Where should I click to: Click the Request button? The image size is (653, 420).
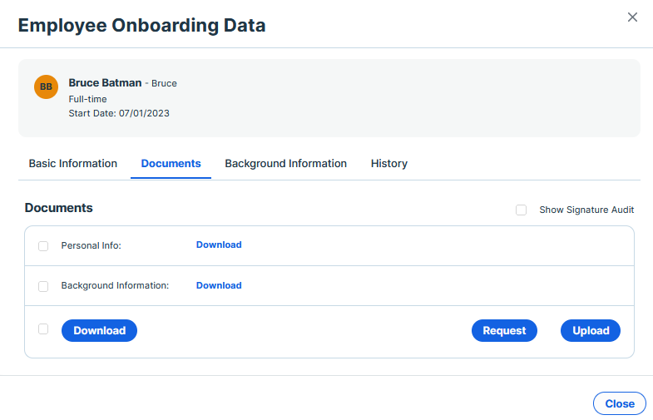click(504, 330)
